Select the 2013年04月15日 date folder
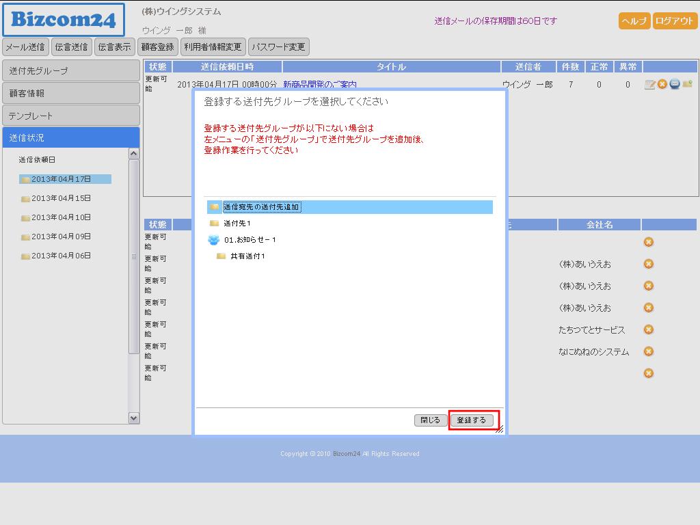This screenshot has width=700, height=525. [x=61, y=198]
